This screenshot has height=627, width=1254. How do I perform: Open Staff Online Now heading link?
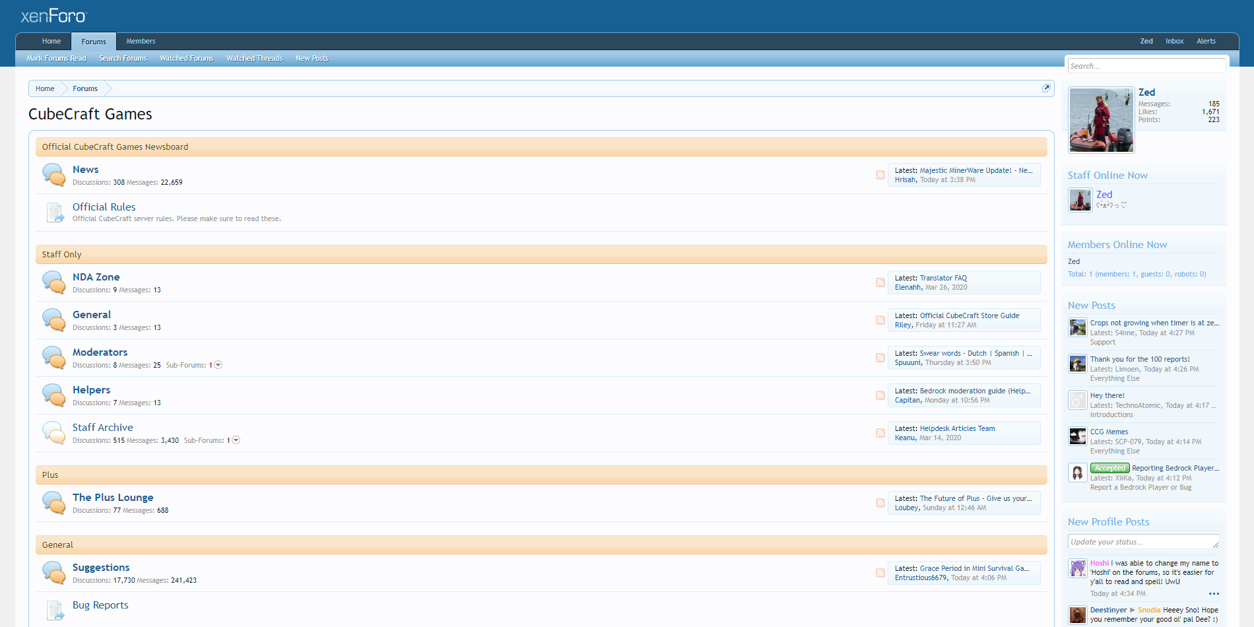1107,176
